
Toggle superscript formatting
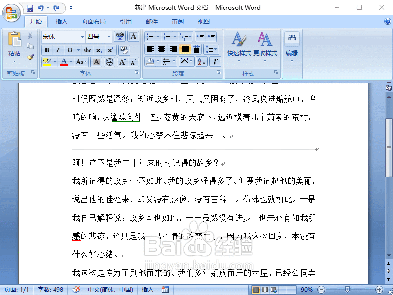[x=110, y=50]
